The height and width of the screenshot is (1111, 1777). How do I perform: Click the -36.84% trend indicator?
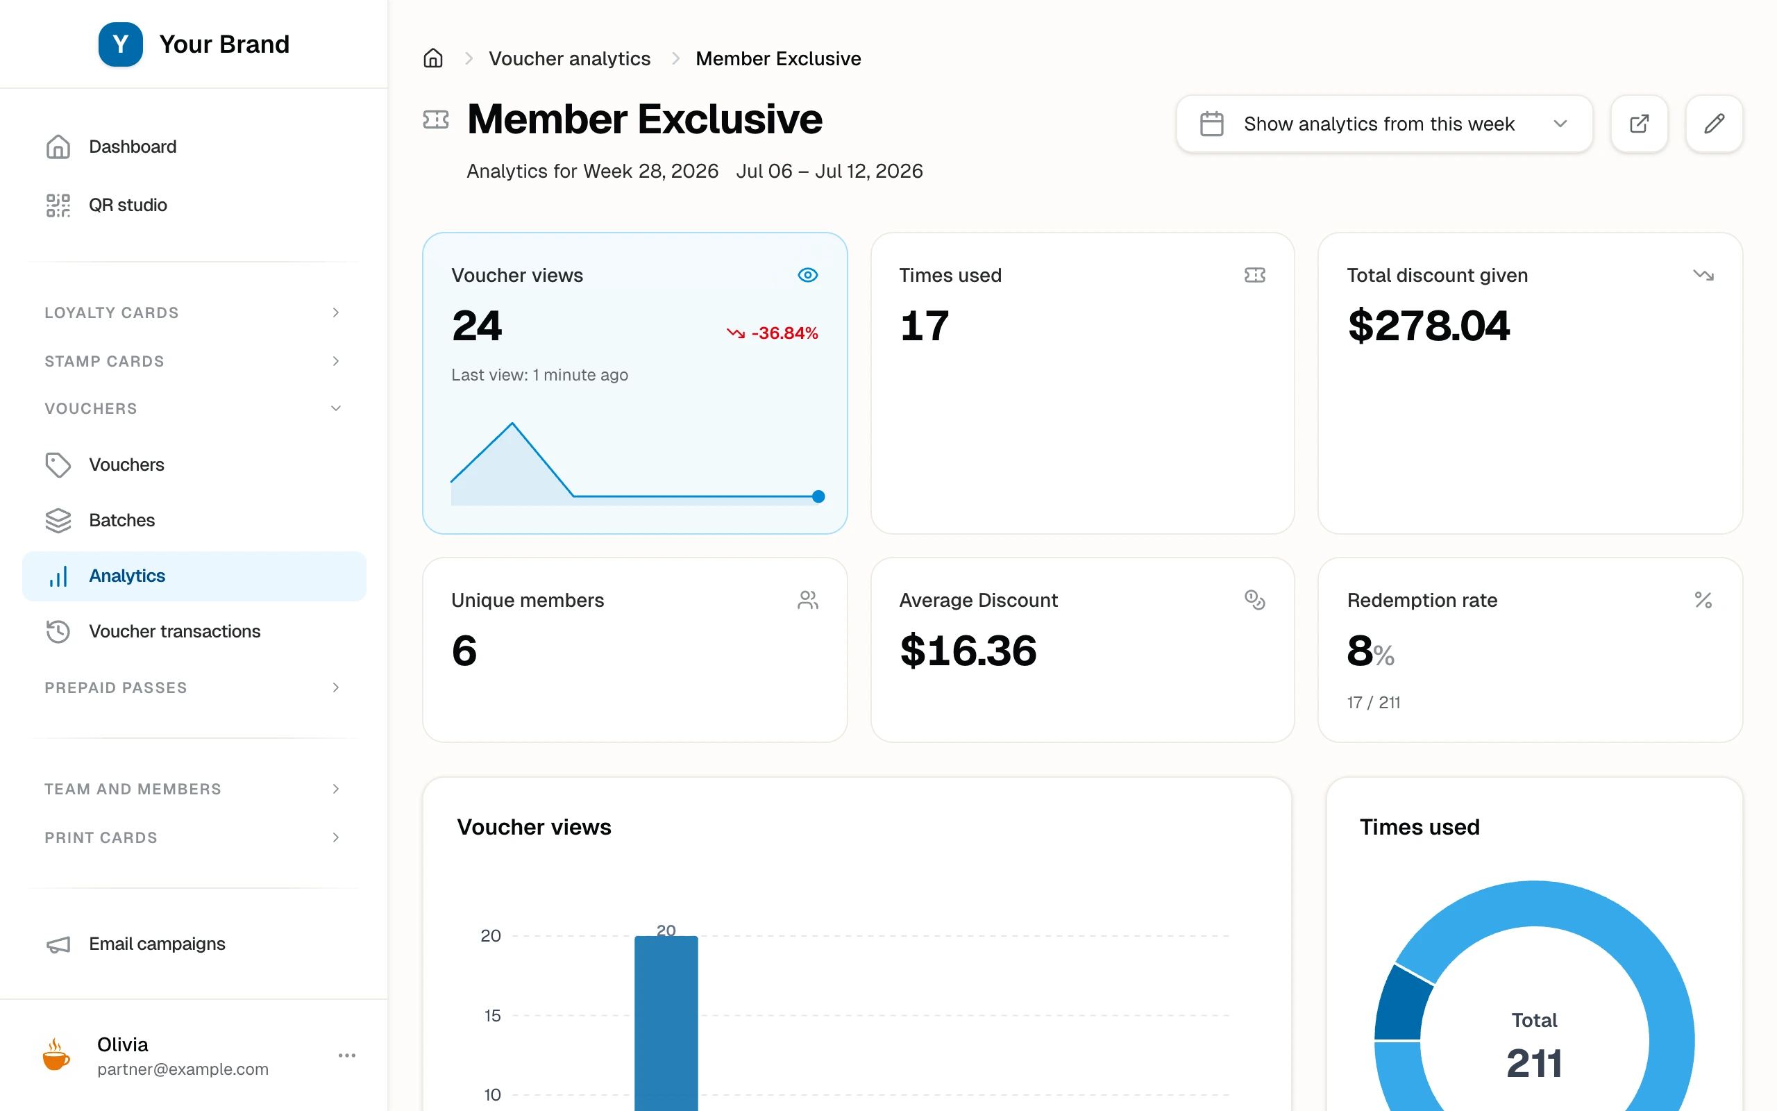coord(773,333)
